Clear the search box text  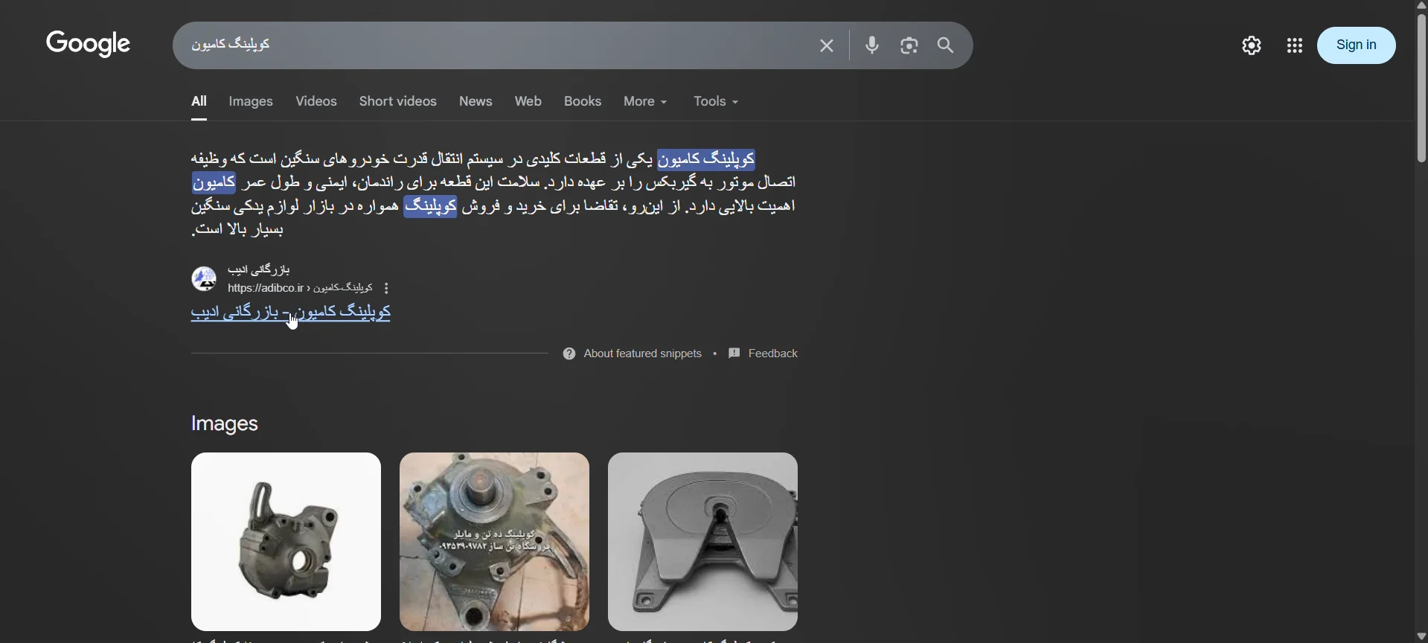pyautogui.click(x=827, y=46)
